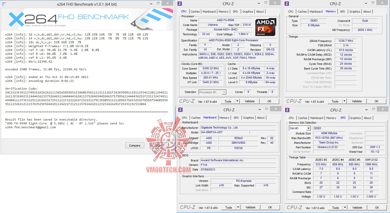Screen dimensions: 390x213
Task: Expand the Slot #3 memory slot dropdown
Action: 308,128
